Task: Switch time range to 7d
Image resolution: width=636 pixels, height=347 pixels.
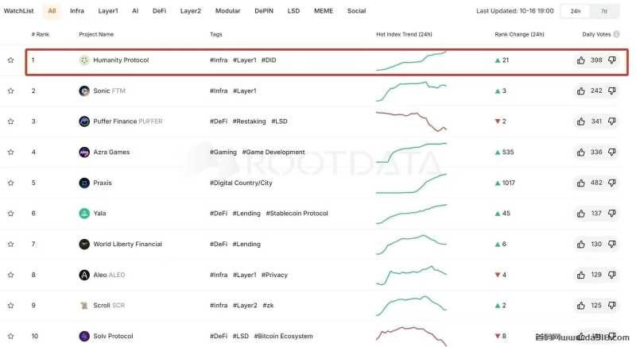Action: [x=604, y=11]
